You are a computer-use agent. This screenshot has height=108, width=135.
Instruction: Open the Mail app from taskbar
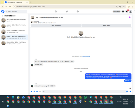point(23,97)
